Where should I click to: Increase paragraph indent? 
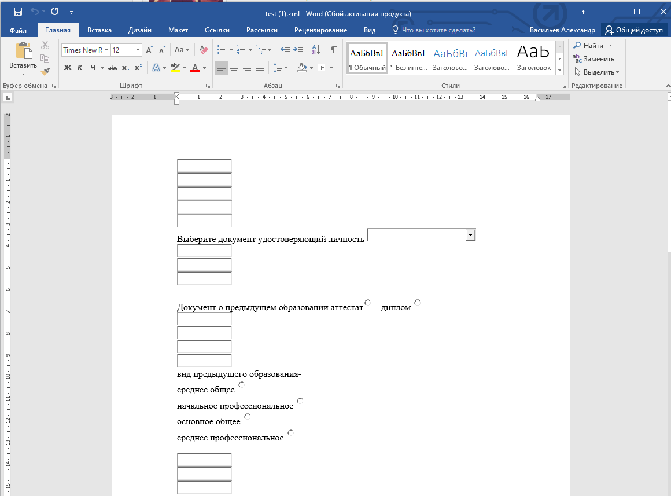[x=298, y=50]
